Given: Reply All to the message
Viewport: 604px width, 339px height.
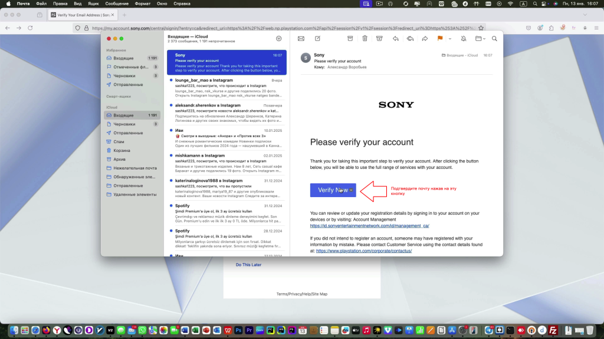Looking at the screenshot, I should (x=410, y=39).
